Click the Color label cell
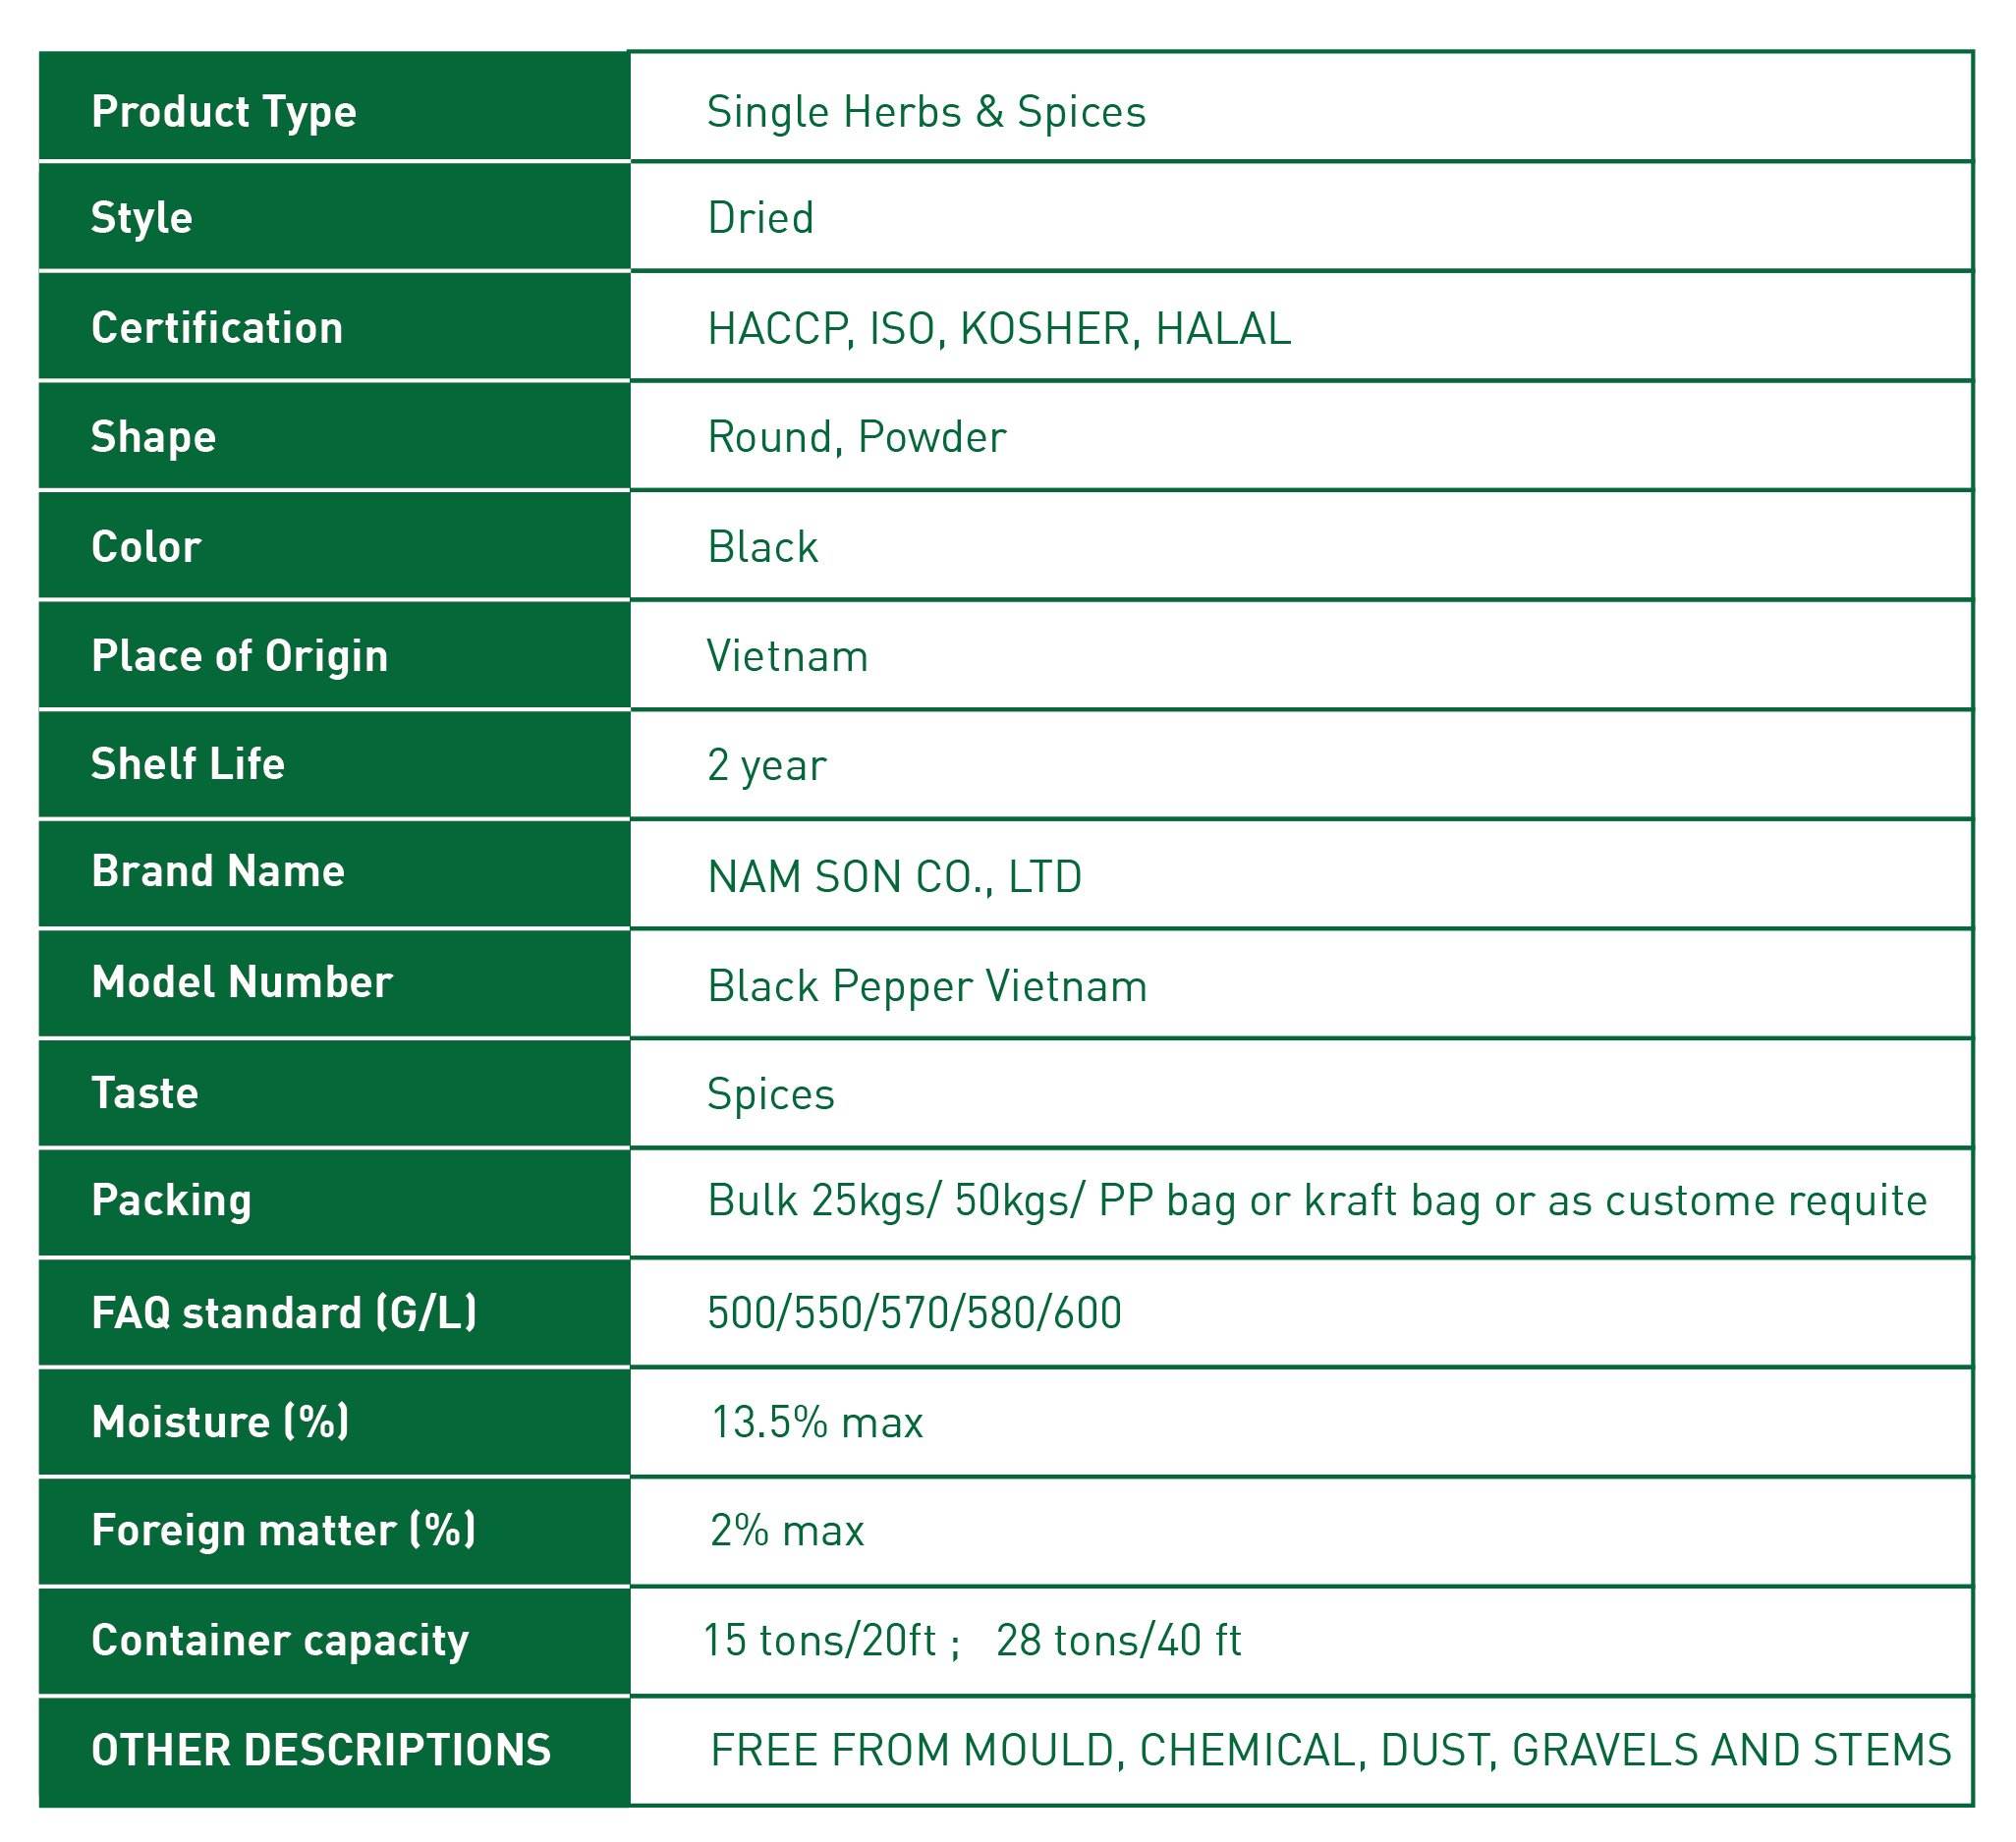Screen dimensions: 2016x1842 coord(334,546)
